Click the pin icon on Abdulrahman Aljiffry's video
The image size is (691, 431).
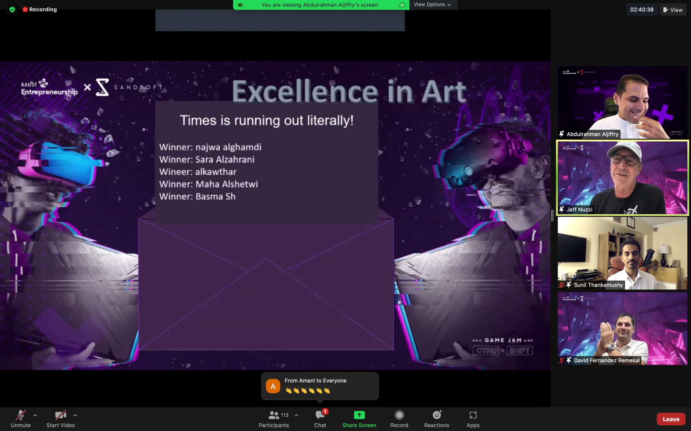click(561, 134)
